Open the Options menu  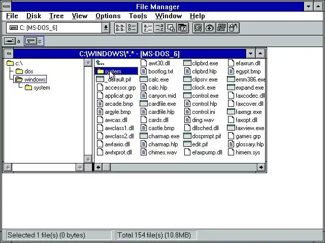point(108,16)
